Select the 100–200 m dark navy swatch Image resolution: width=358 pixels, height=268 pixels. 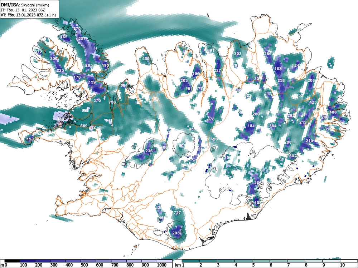(28, 261)
